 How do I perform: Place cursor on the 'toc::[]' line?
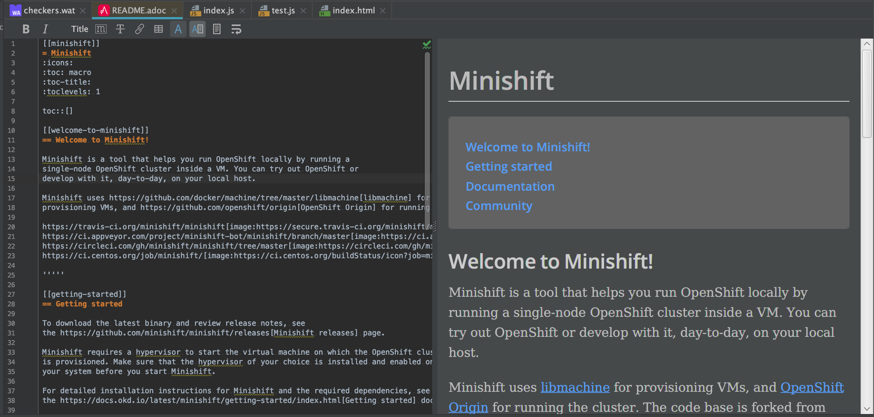pos(58,111)
